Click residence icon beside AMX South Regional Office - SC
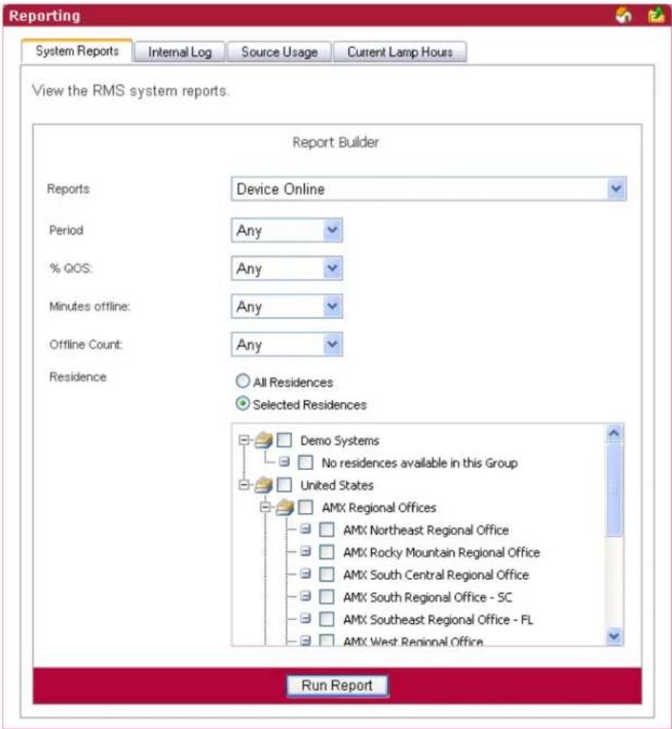 tap(306, 596)
